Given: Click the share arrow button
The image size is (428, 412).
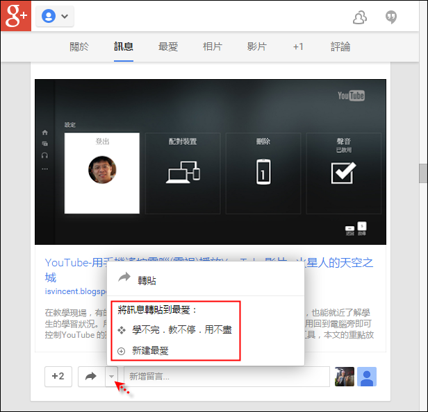Looking at the screenshot, I should point(91,377).
